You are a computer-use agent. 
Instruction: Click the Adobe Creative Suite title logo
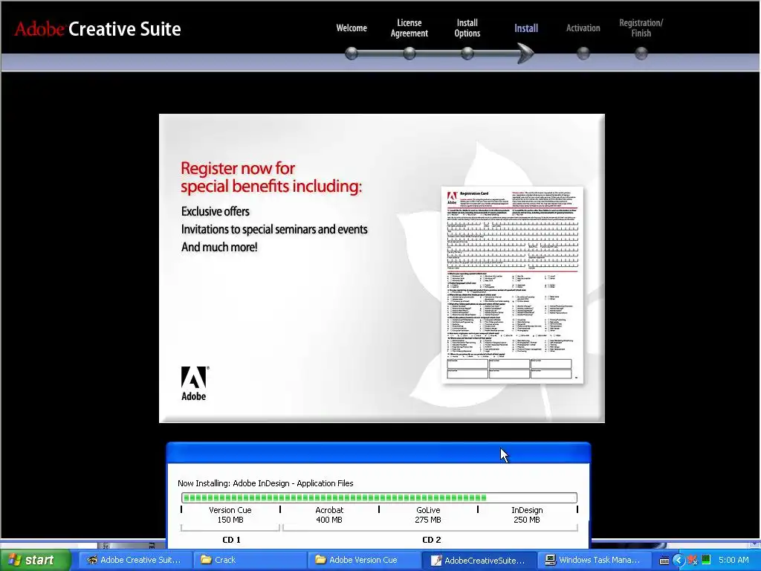pos(97,29)
